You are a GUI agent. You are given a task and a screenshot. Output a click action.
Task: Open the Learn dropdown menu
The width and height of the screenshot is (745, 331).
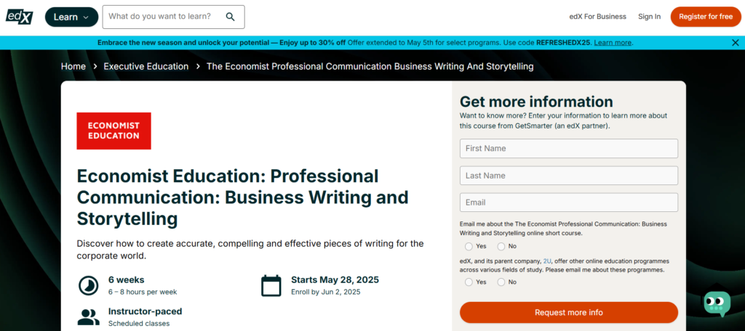[72, 17]
